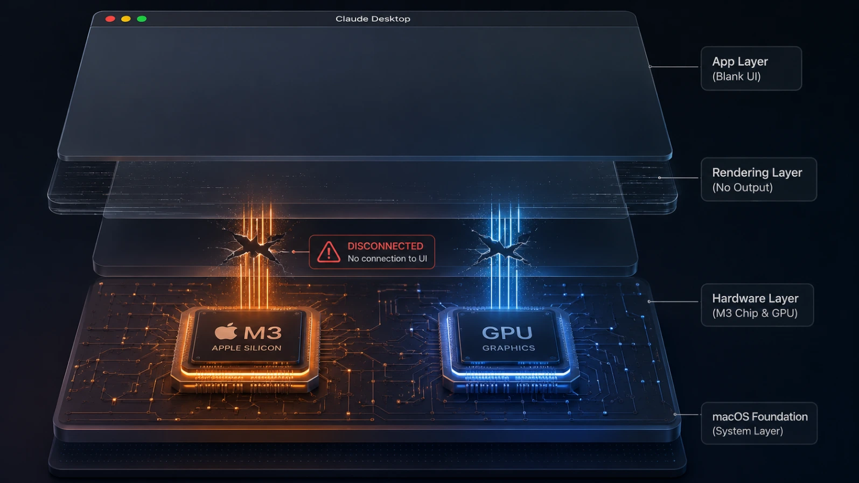Select the "Hardware Layer (M3 Chip & GPU)" label
Screen dimensions: 859x483
coord(757,305)
